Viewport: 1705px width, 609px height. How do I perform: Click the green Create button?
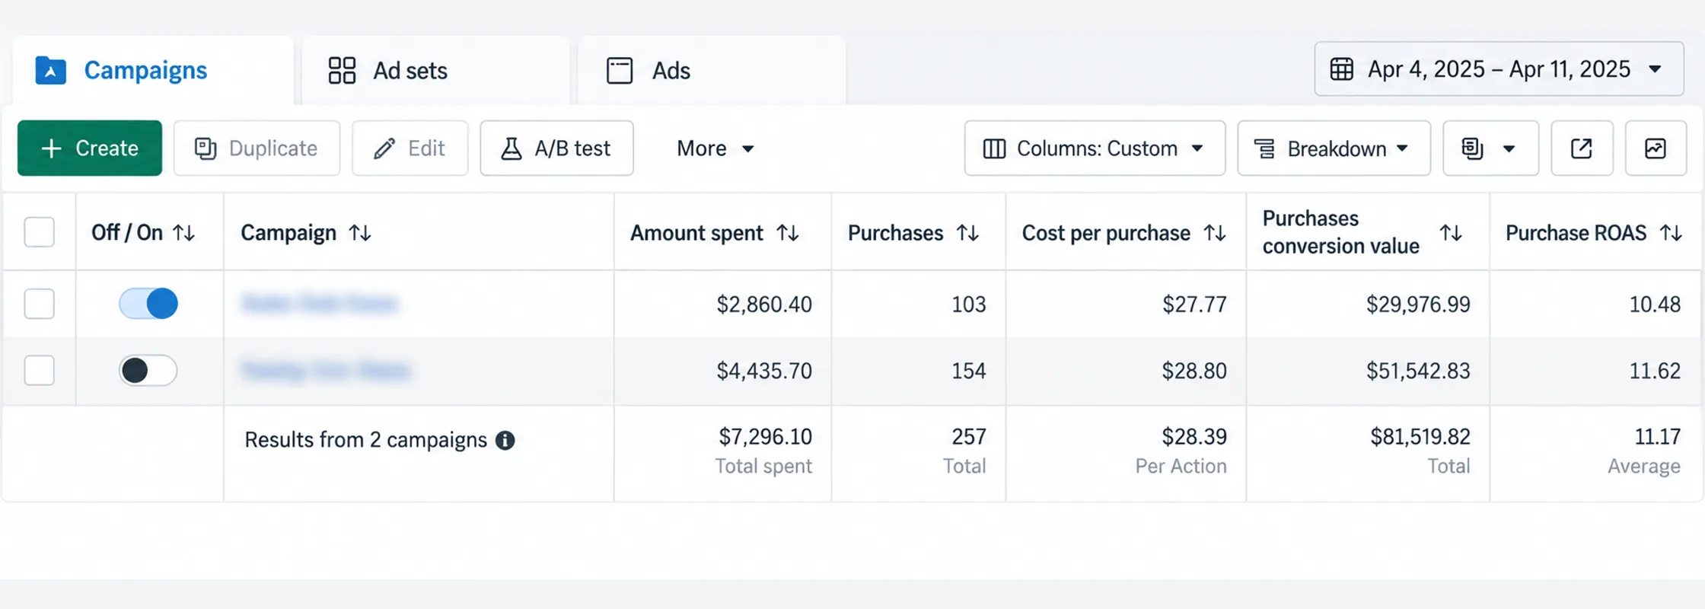[90, 148]
